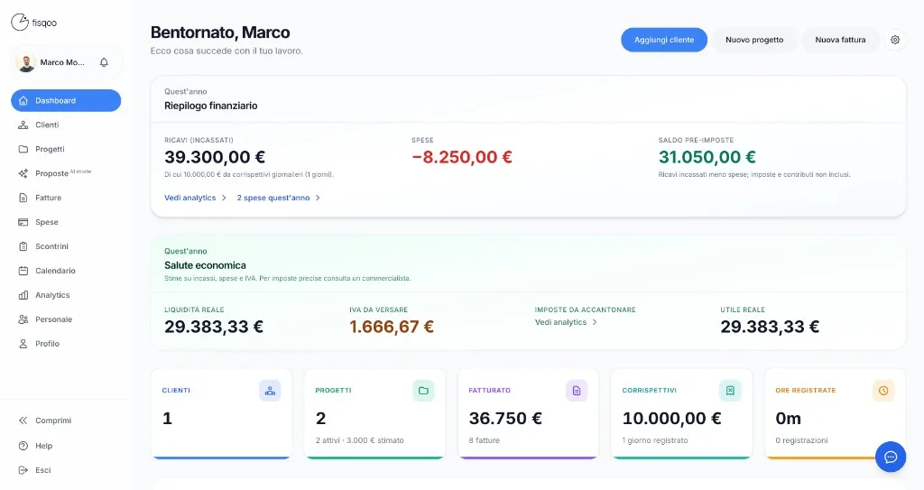Click the Liquidità reale 29.383,33 € value

click(213, 327)
